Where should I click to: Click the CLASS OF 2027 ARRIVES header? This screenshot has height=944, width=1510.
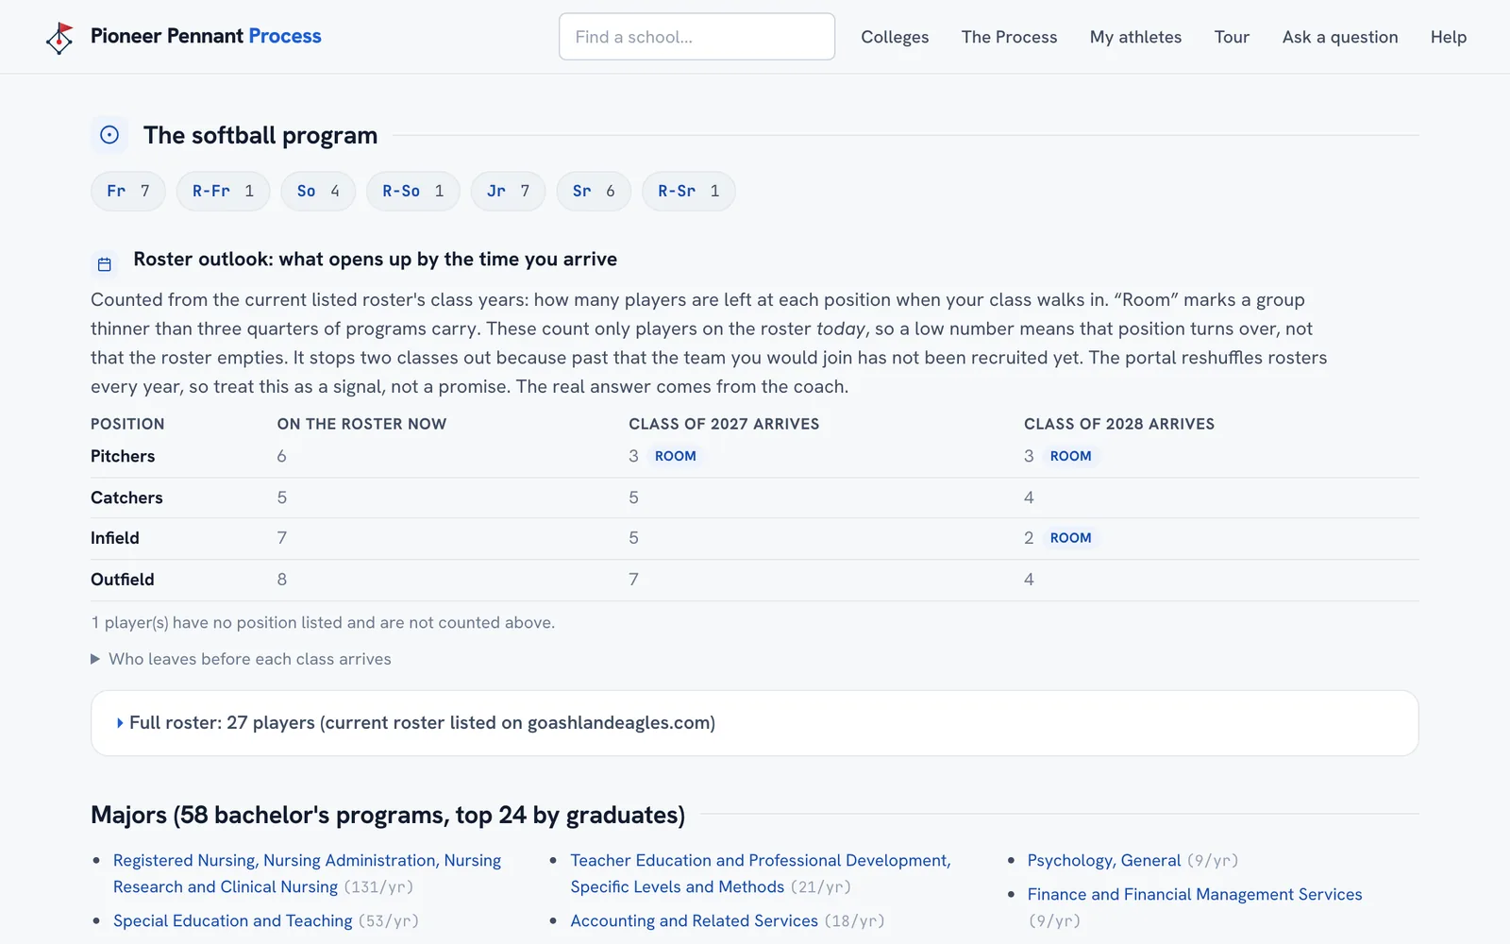pos(724,424)
